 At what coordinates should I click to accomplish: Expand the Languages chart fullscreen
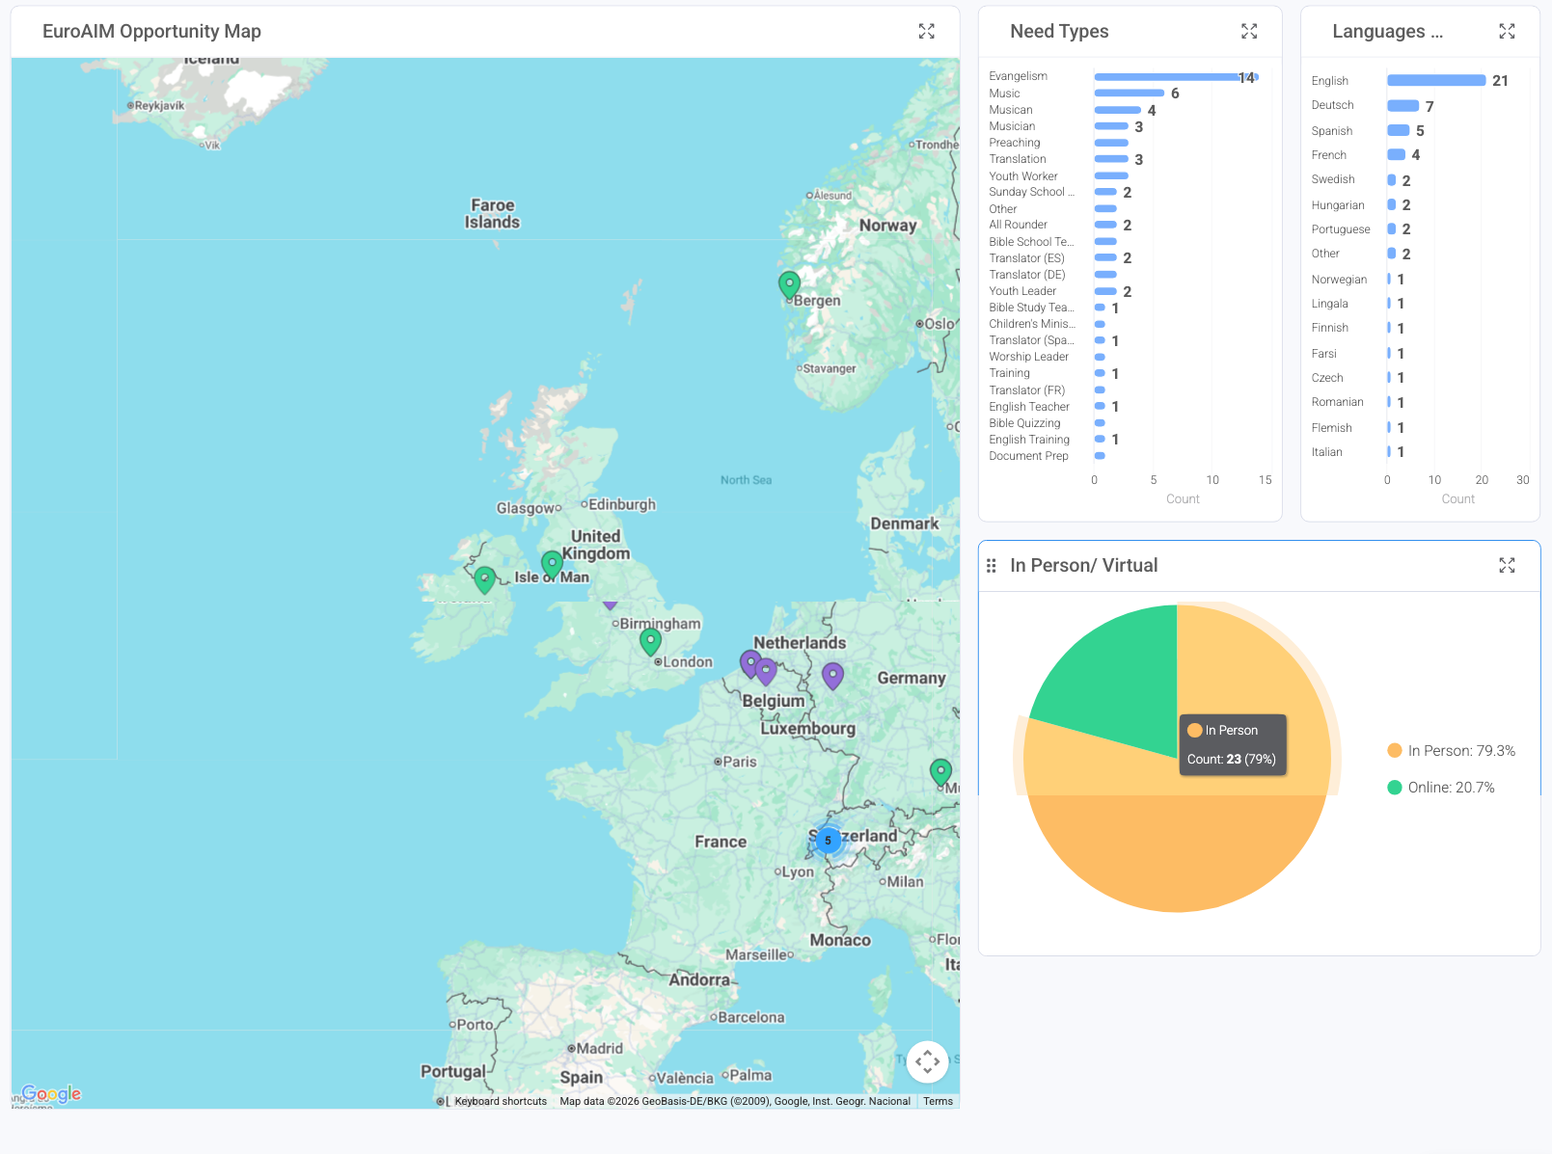coord(1506,32)
